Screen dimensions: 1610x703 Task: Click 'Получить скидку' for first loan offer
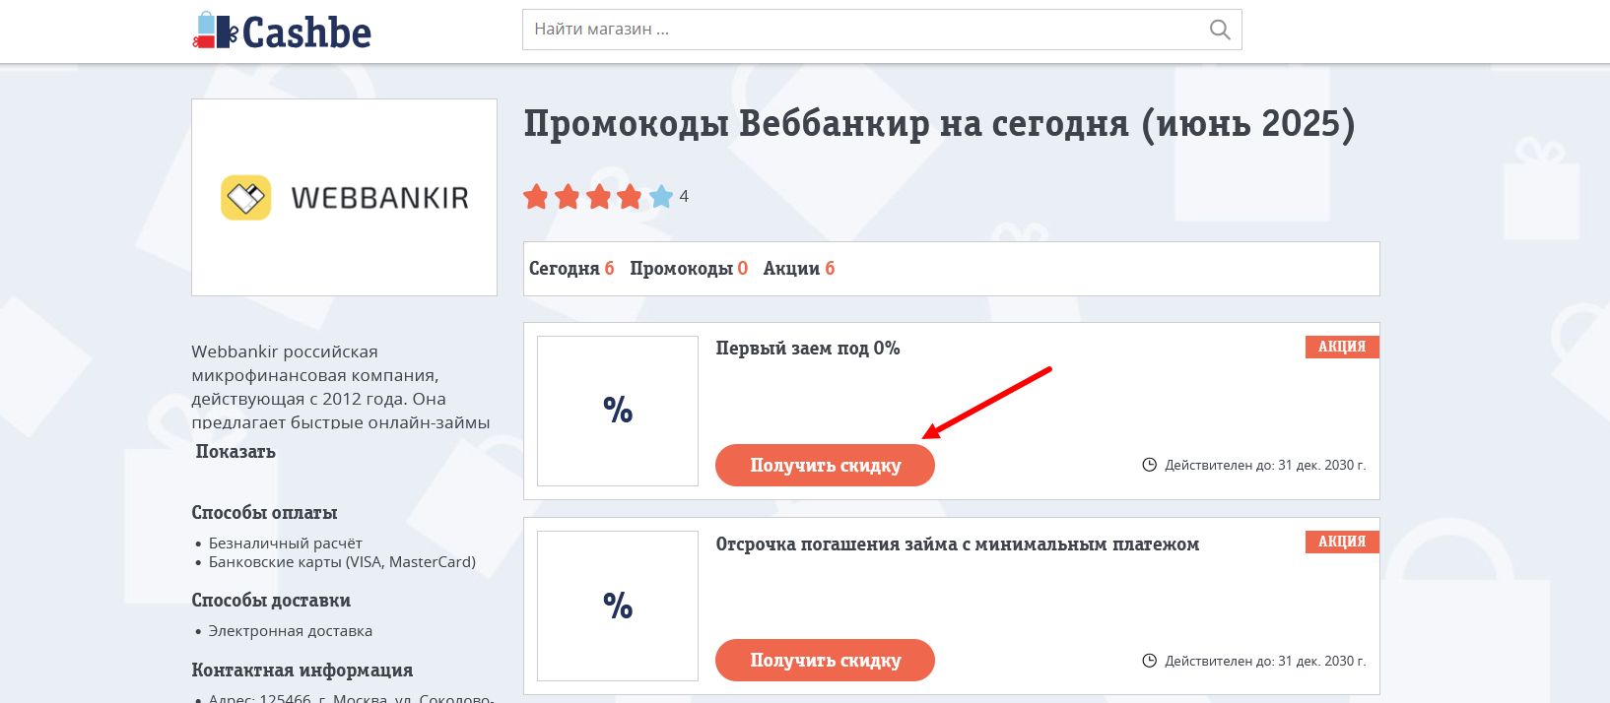pos(825,465)
